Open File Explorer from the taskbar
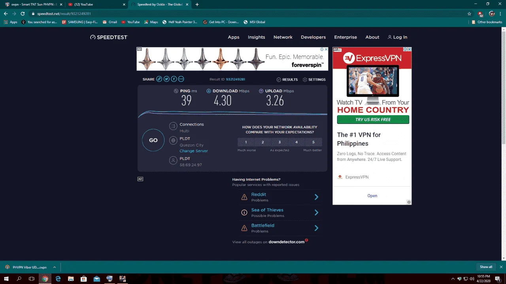The height and width of the screenshot is (284, 506). tap(71, 279)
